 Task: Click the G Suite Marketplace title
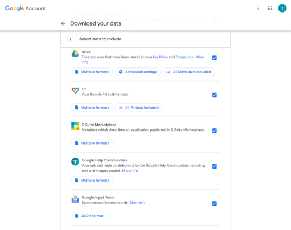click(99, 125)
